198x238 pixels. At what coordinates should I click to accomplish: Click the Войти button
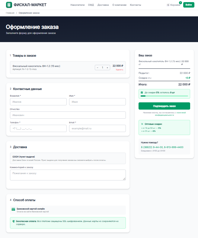tap(189, 5)
